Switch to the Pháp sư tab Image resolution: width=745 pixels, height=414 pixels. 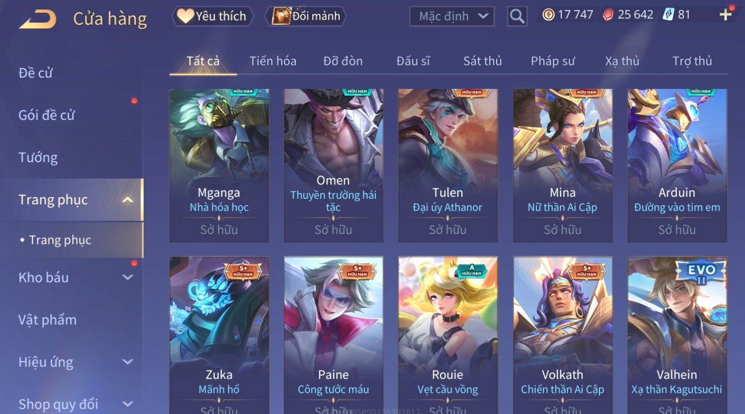coord(553,61)
